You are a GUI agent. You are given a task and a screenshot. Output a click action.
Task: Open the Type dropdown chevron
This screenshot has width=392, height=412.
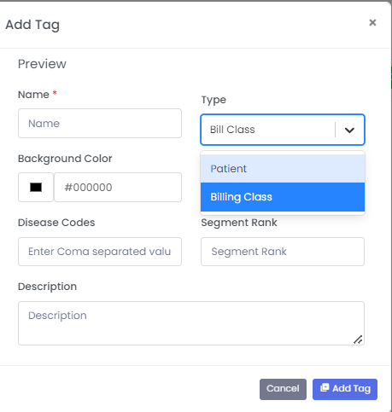(349, 130)
